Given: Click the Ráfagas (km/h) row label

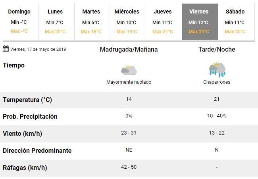Looking at the screenshot, I should [x=25, y=168].
